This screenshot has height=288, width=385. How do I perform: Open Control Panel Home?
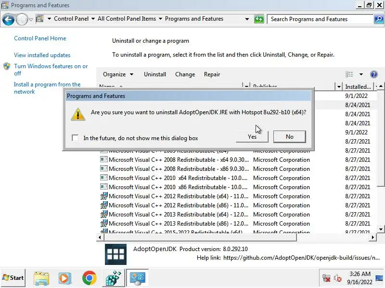tap(40, 38)
